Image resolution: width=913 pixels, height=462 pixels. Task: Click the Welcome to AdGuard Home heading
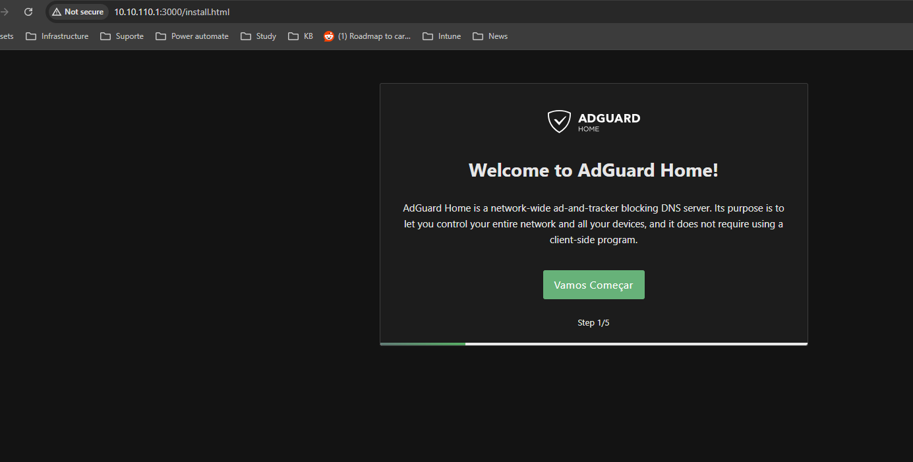pos(593,170)
